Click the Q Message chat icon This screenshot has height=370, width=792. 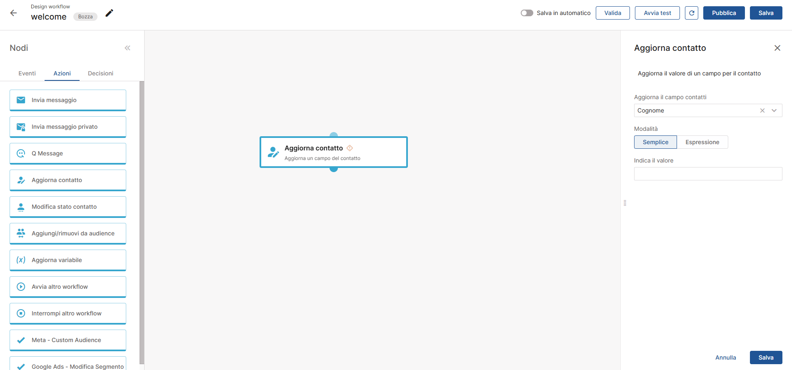pyautogui.click(x=21, y=153)
